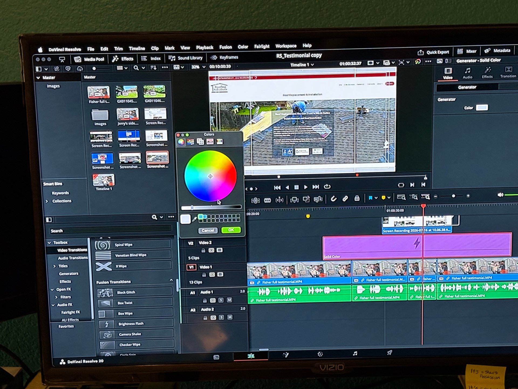
Task: Click Cancel in the Colors dialog
Action: pyautogui.click(x=208, y=230)
